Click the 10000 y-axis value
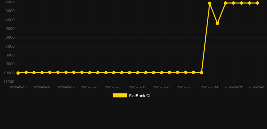The image size is (267, 129). [x=9, y=73]
